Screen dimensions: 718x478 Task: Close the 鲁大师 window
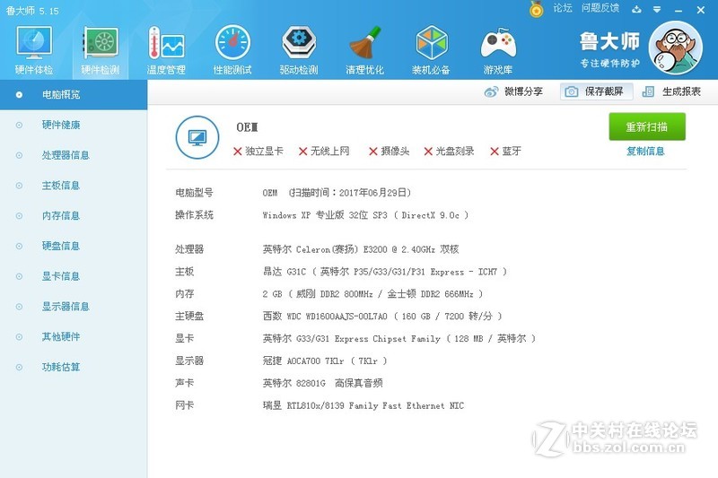pos(701,10)
